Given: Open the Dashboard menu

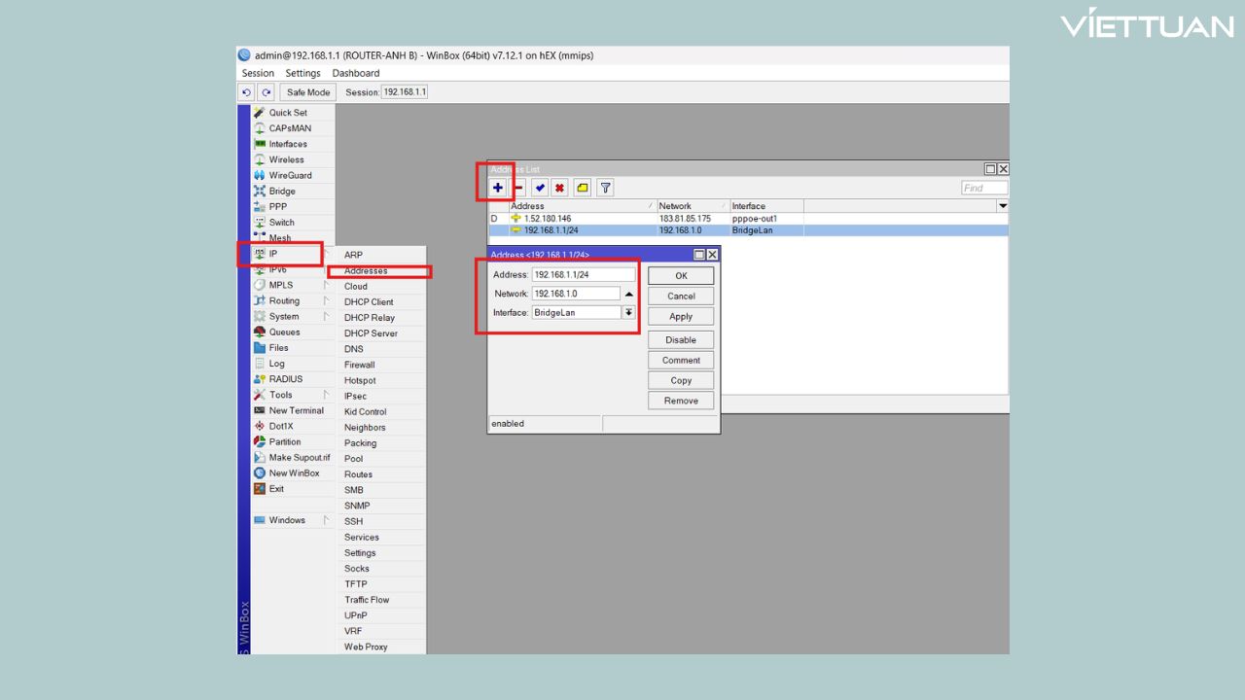Looking at the screenshot, I should coord(356,73).
